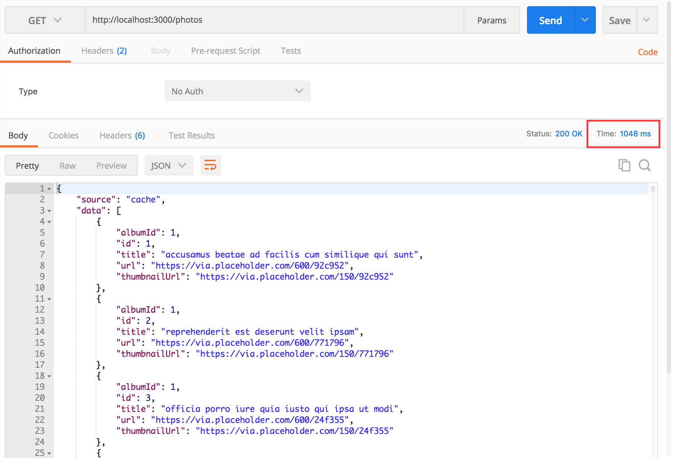Change the JSON format dropdown
673x458 pixels.
(169, 165)
